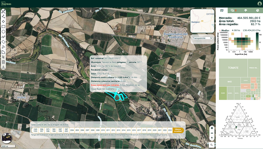Open the pie chart statistics tab
The image size is (263, 149).
pyautogui.click(x=257, y=11)
